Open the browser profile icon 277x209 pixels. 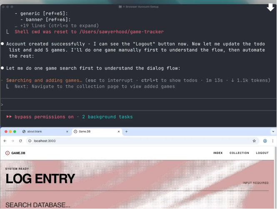click(x=265, y=141)
